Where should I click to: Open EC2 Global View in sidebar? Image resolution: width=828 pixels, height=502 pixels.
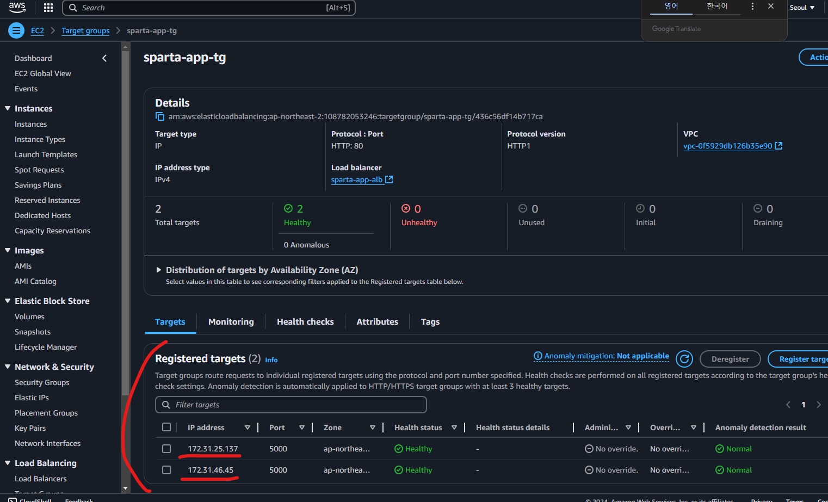(43, 73)
